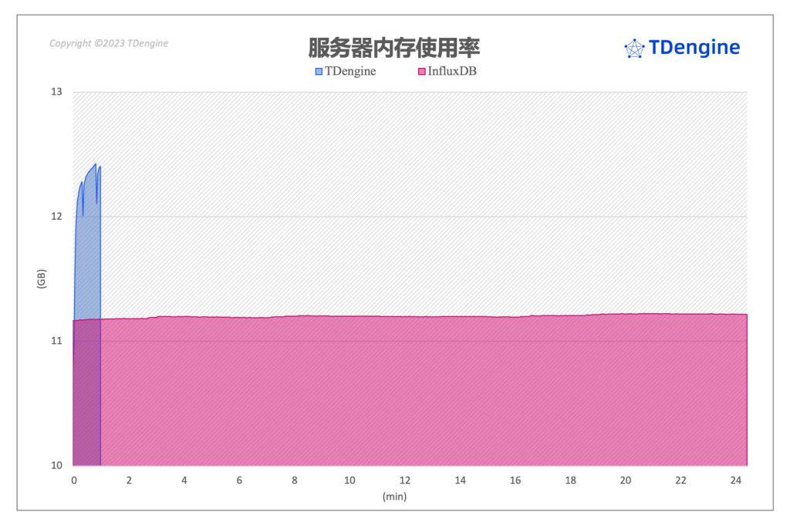Click the chart title 服务器内存使用率
The width and height of the screenshot is (790, 526).
point(393,49)
